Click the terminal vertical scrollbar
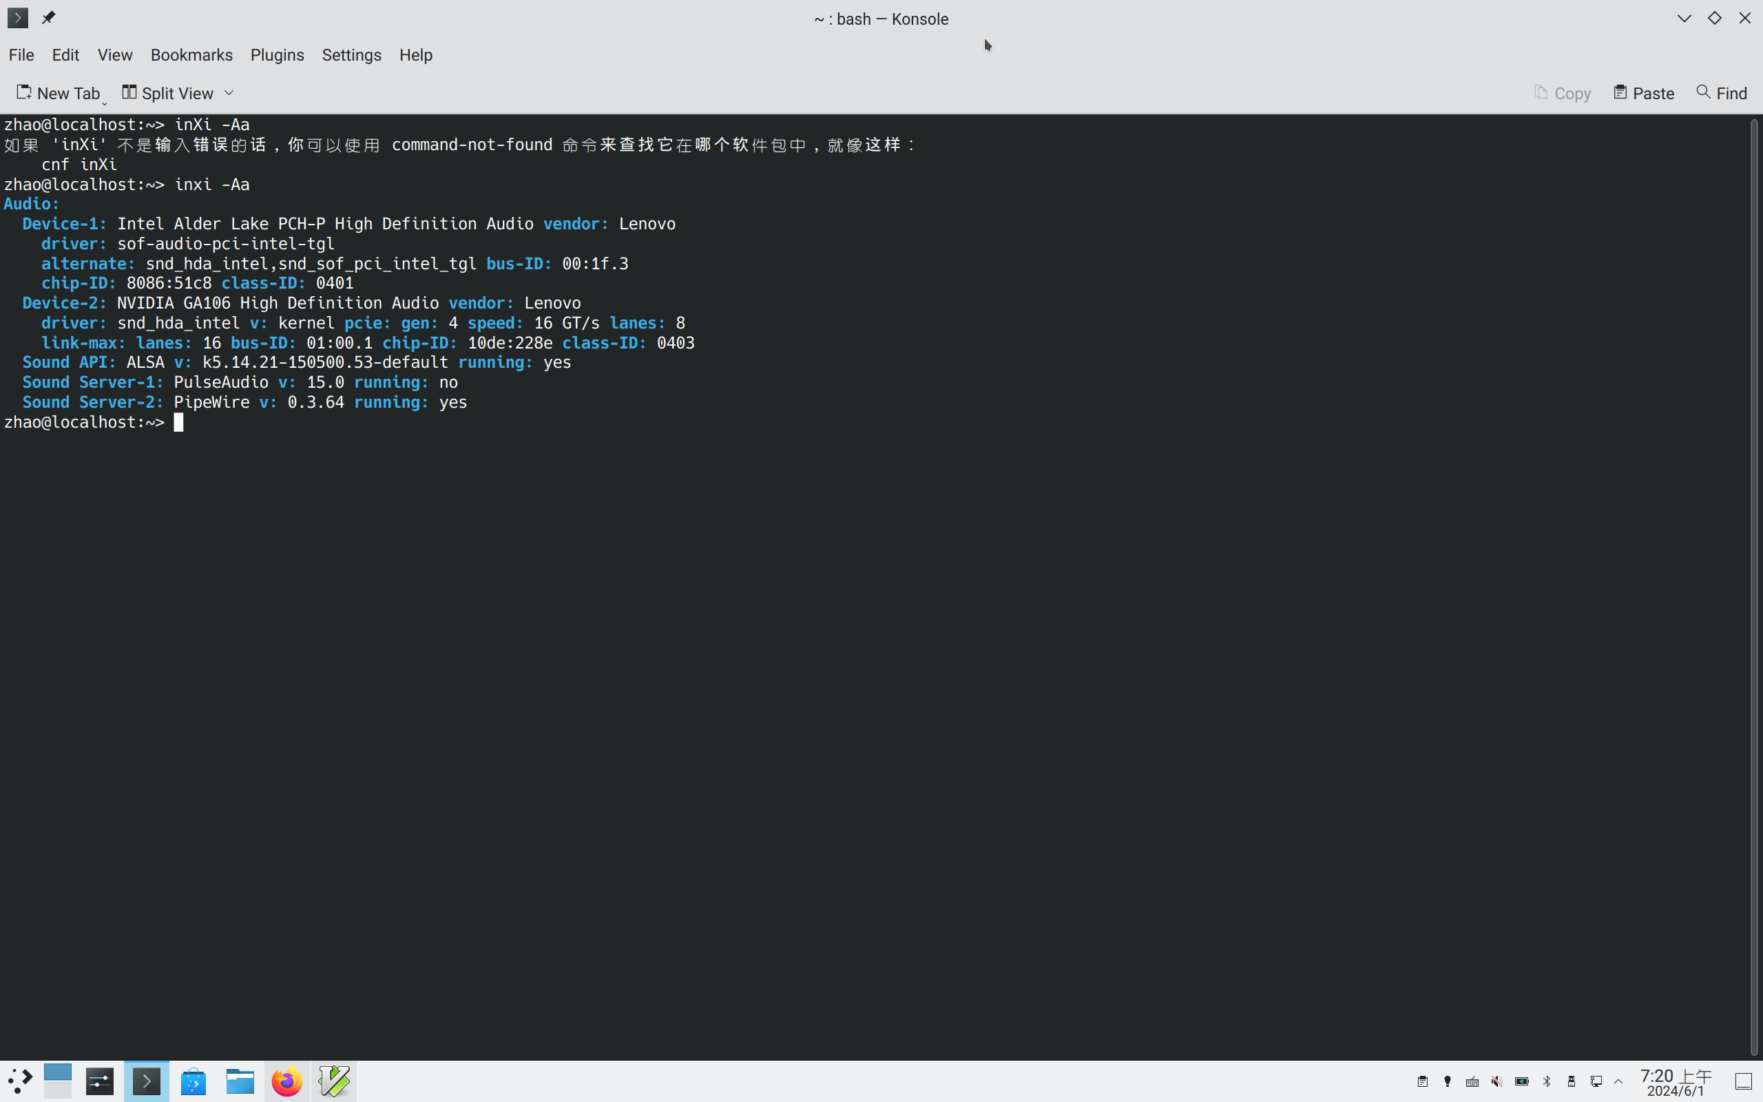1763x1102 pixels. pyautogui.click(x=1754, y=583)
